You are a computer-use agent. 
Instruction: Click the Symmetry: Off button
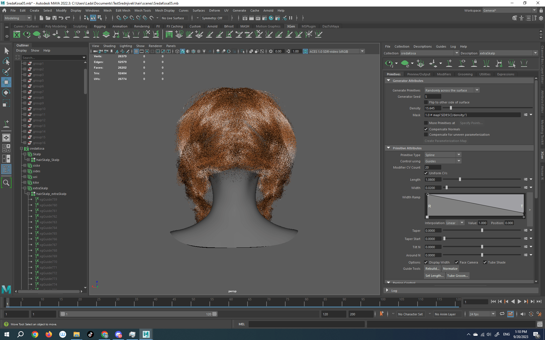pos(214,18)
